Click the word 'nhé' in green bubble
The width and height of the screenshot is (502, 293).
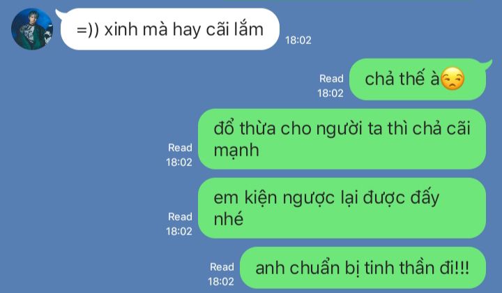(x=229, y=219)
